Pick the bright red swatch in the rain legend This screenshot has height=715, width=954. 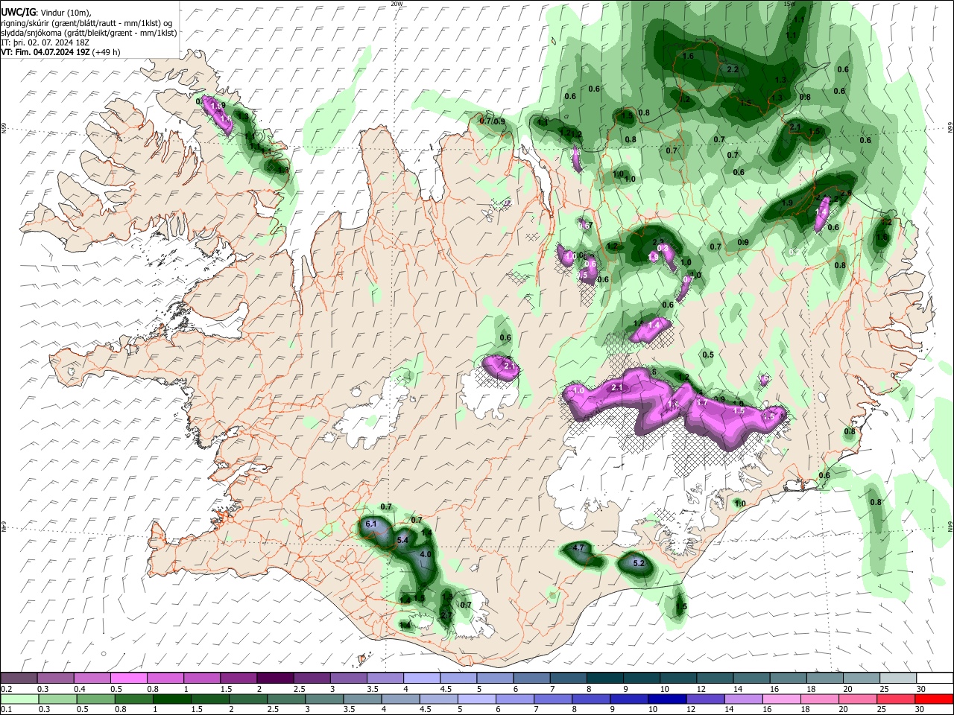[934, 699]
